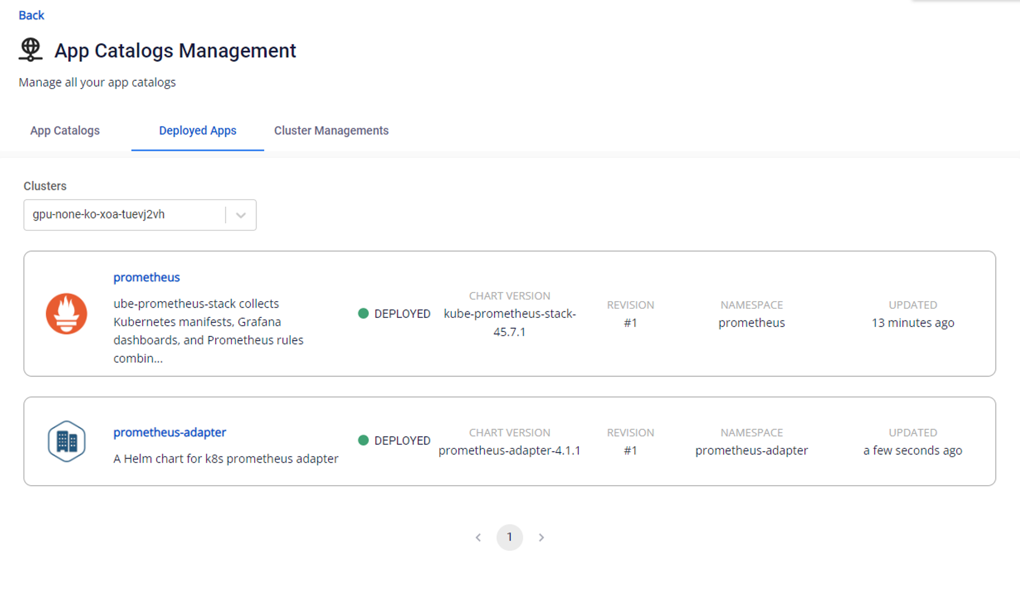Image resolution: width=1020 pixels, height=591 pixels.
Task: Click the '13 minutes ago' updated time
Action: tap(912, 323)
